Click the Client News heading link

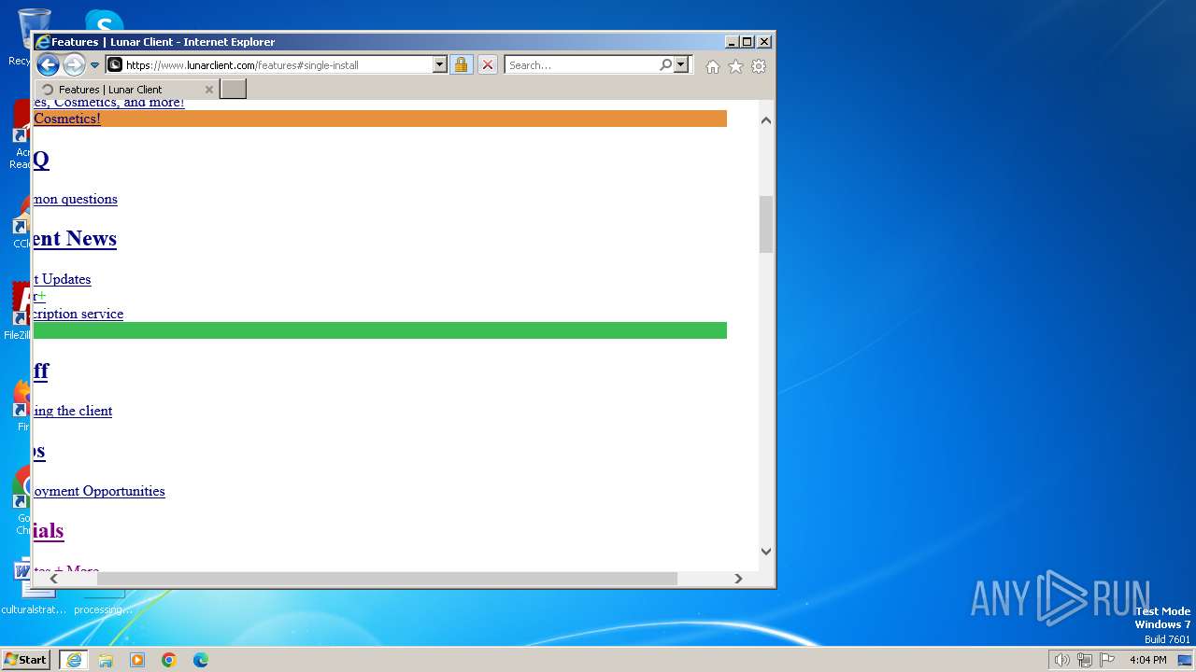[75, 239]
